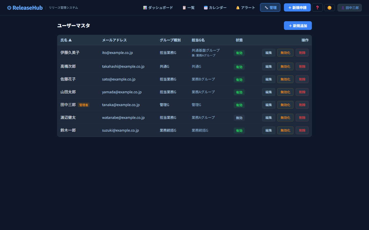Delete user 山田太郎
The width and height of the screenshot is (369, 230).
click(x=302, y=92)
